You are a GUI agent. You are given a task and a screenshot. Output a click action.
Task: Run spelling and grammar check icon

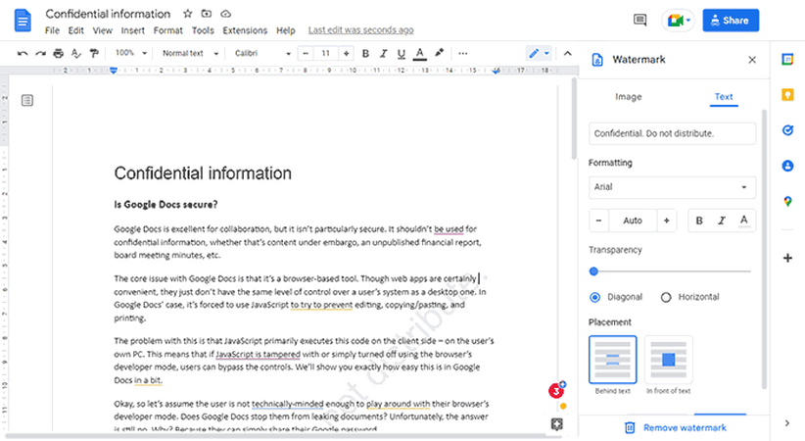coord(76,54)
